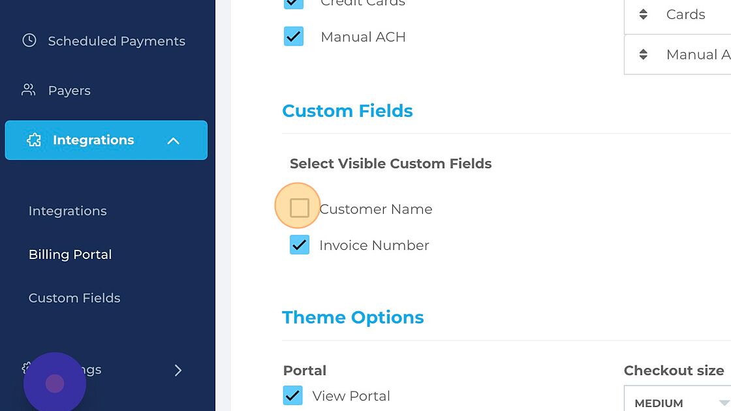
Task: Open the Payers page
Action: coord(69,91)
